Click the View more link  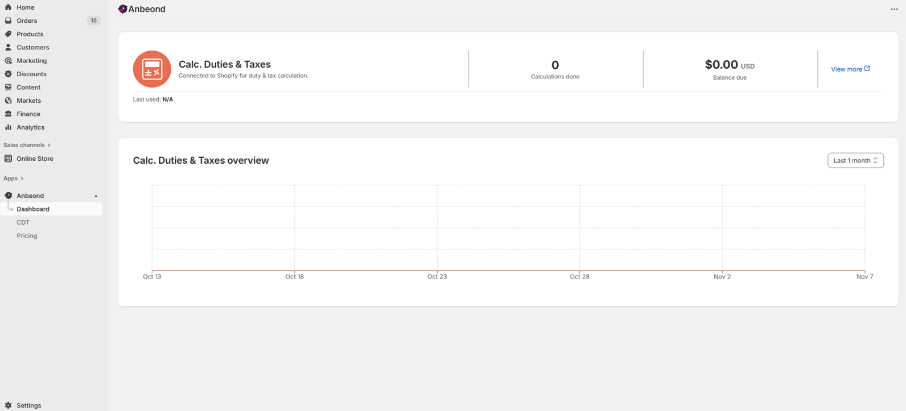click(850, 69)
